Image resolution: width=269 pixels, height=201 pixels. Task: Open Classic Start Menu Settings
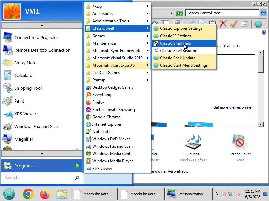(x=184, y=65)
